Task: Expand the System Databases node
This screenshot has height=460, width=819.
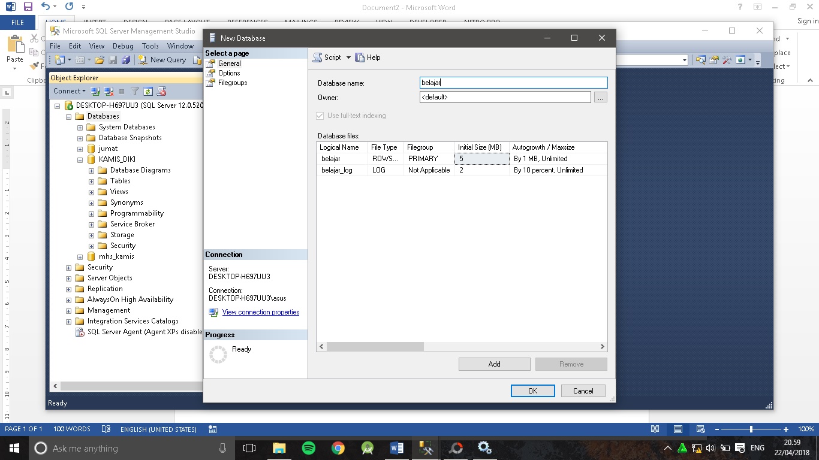Action: pos(80,127)
